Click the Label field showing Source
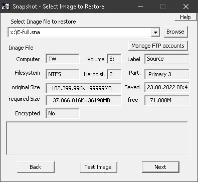 pos(166,59)
